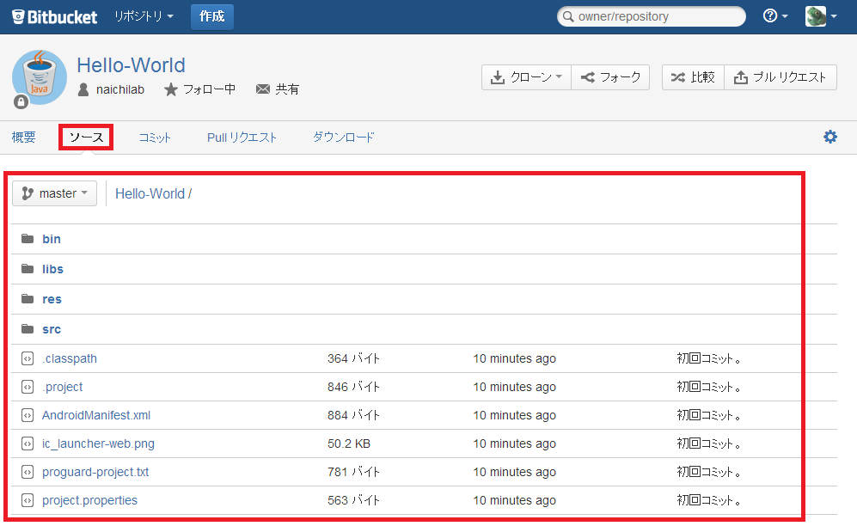The height and width of the screenshot is (526, 857).
Task: Open the help menu chevron
Action: click(x=784, y=15)
